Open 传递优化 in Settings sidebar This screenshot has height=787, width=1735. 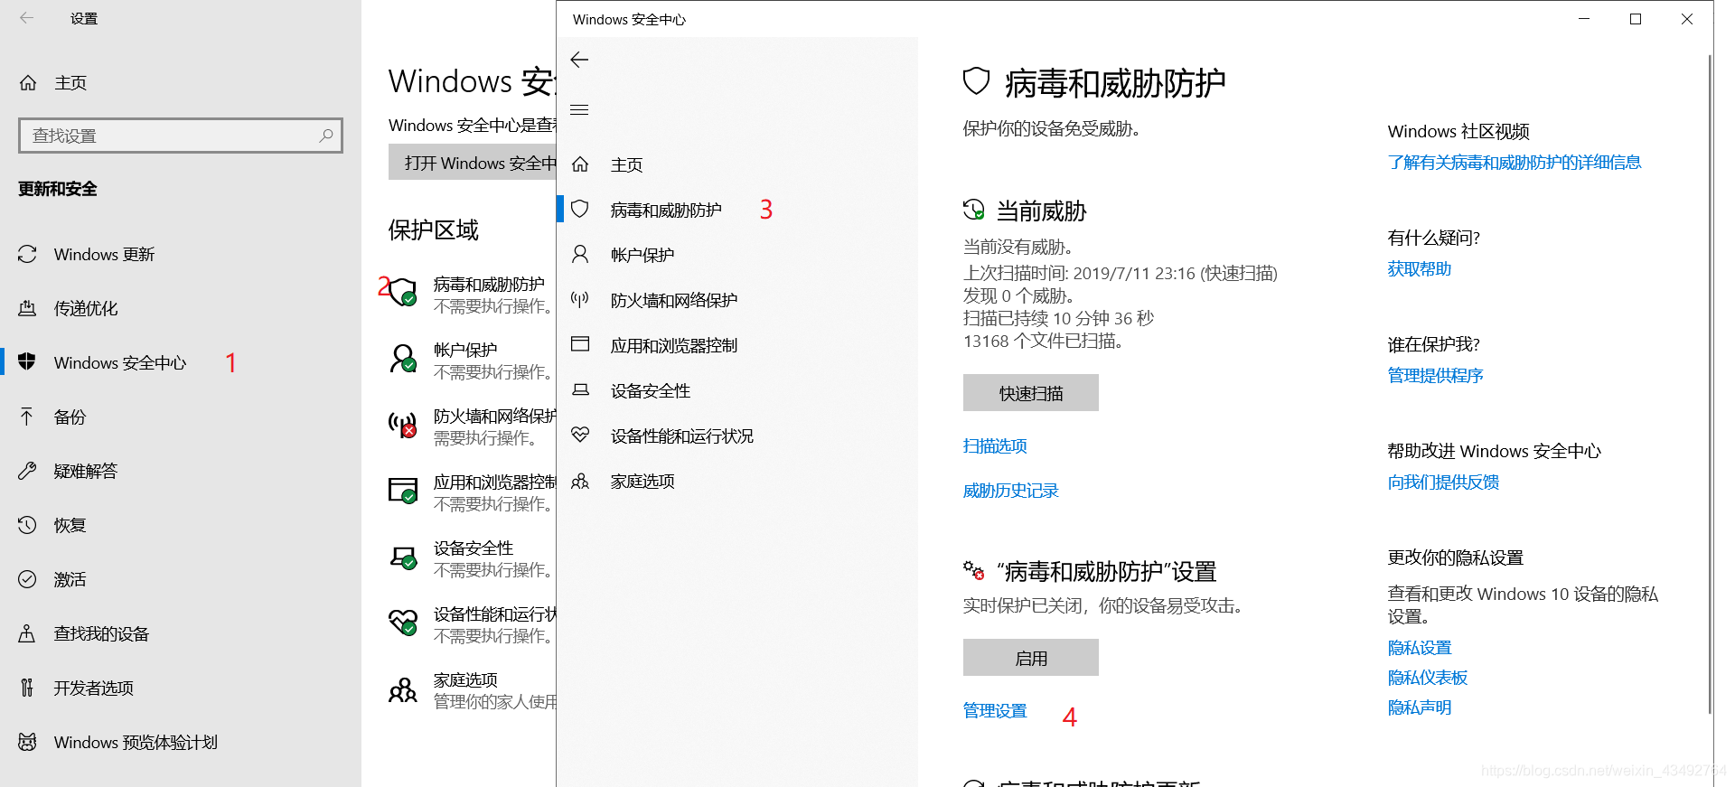tap(85, 308)
